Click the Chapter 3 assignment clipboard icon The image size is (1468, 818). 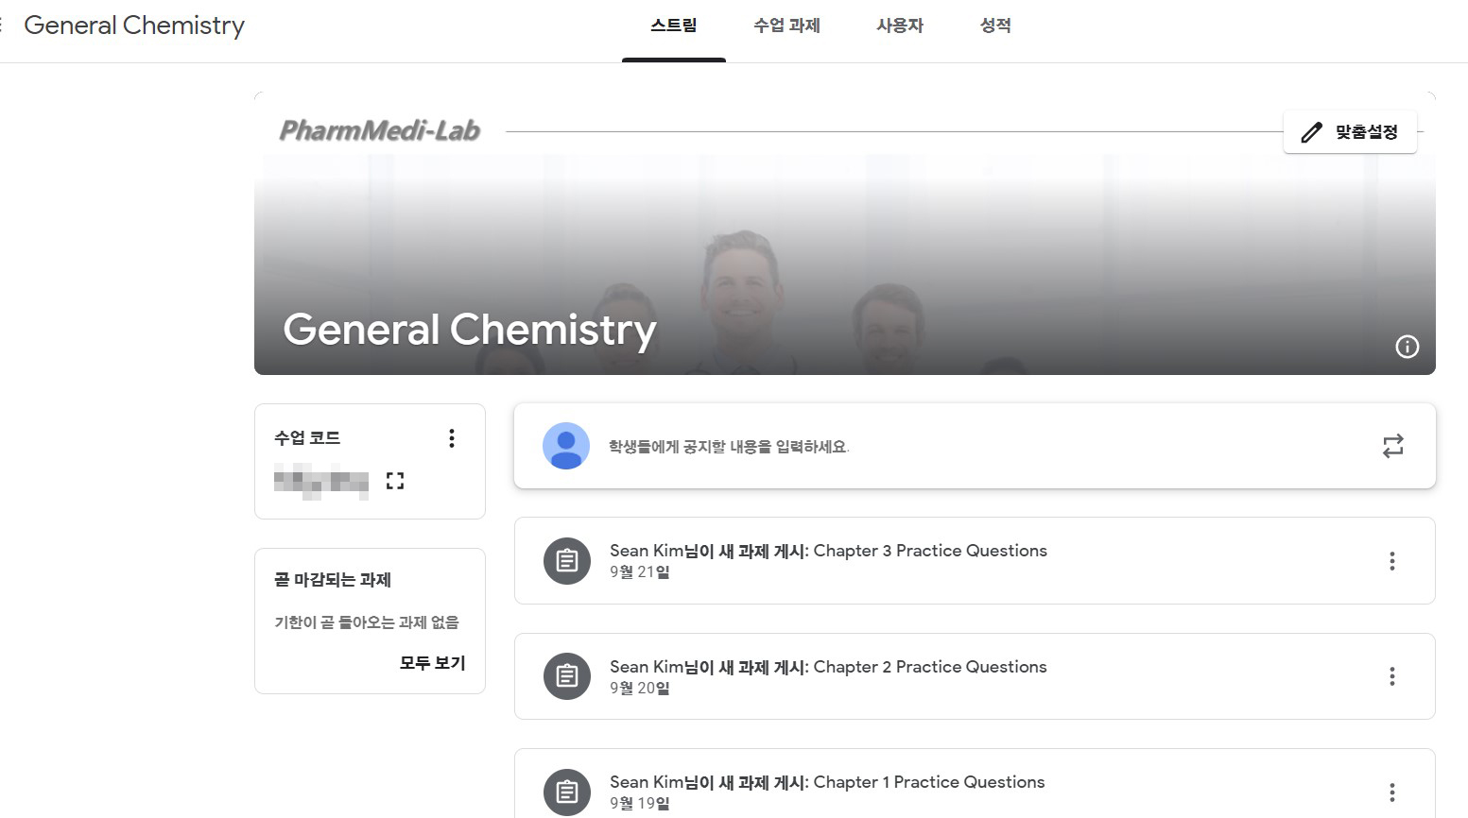pyautogui.click(x=567, y=561)
